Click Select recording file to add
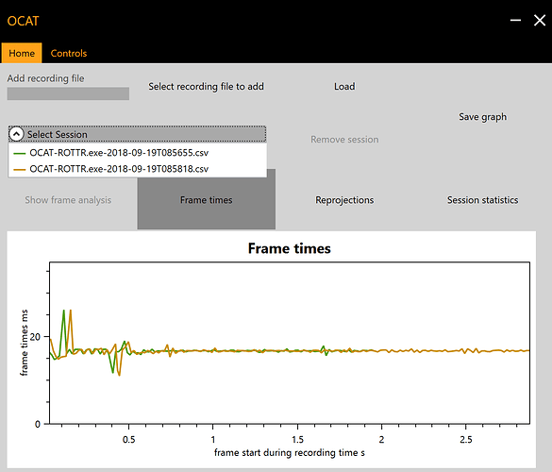Image resolution: width=552 pixels, height=472 pixels. coord(206,86)
